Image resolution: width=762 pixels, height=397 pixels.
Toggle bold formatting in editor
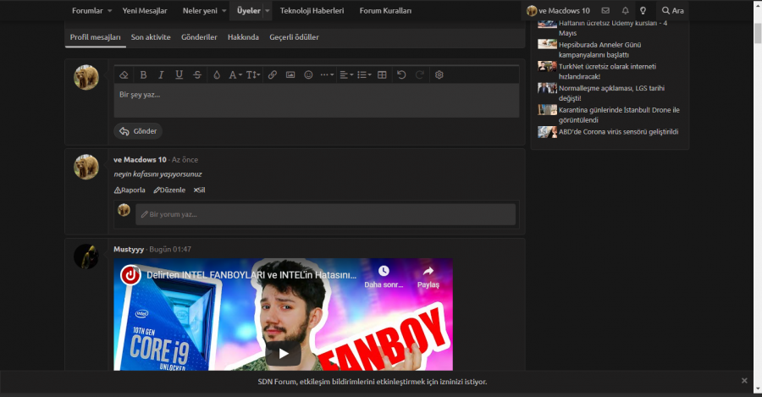(143, 74)
